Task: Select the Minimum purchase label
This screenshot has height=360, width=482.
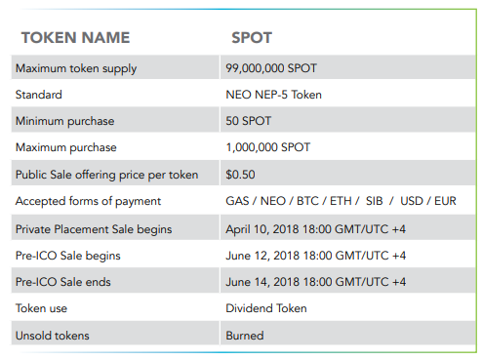Action: click(x=65, y=121)
